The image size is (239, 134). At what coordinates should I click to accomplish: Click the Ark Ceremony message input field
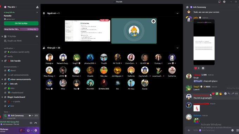(211, 130)
